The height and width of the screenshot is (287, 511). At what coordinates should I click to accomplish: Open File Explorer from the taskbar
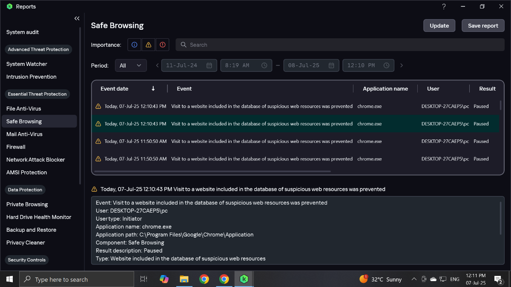(184, 279)
